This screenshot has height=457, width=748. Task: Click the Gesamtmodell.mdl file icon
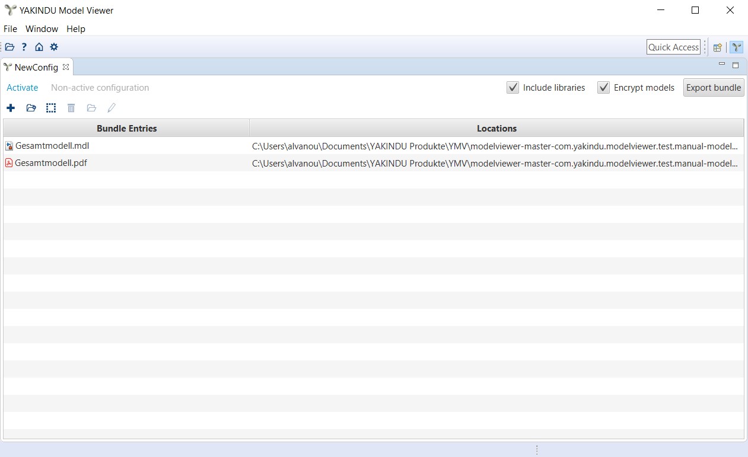[9, 146]
